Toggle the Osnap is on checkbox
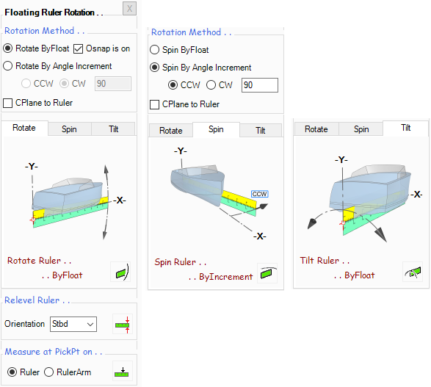 pos(78,49)
